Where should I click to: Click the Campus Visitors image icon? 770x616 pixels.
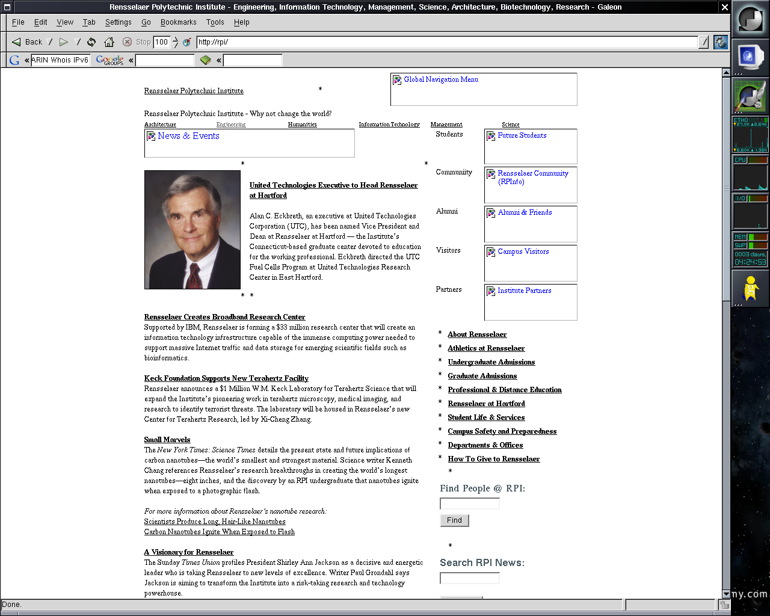coord(491,252)
